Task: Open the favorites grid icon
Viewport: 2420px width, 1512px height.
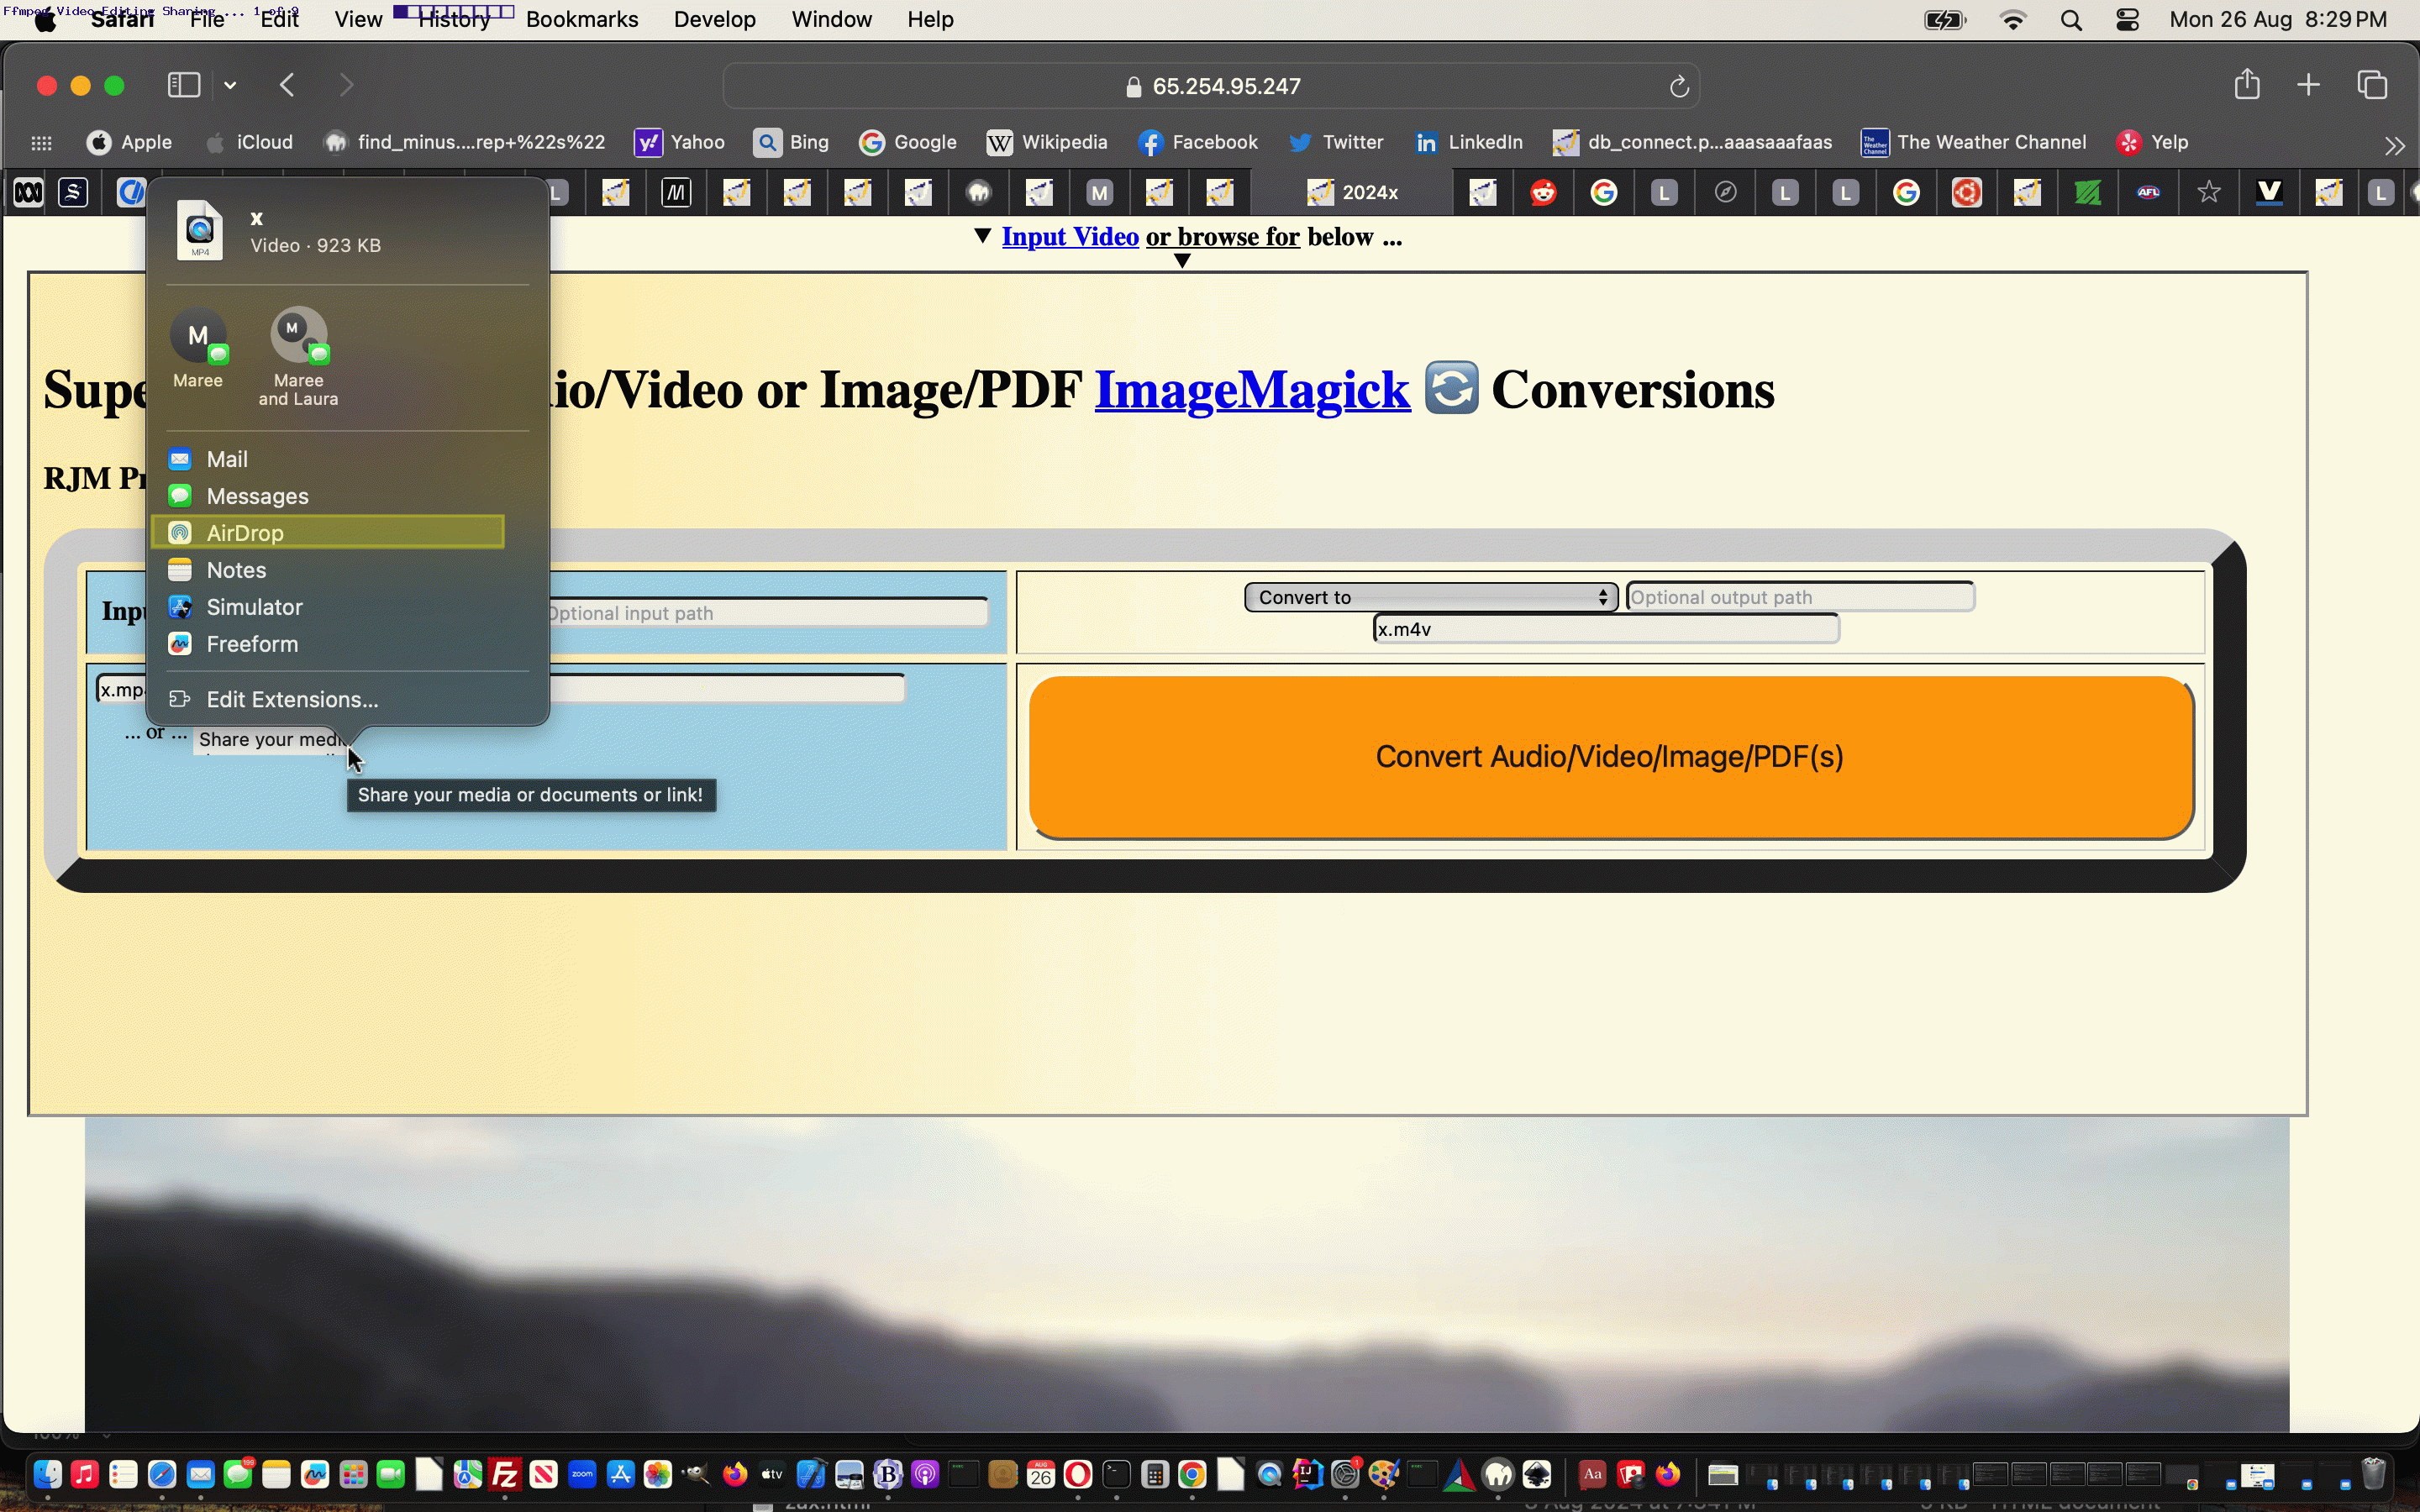Action: (41, 143)
